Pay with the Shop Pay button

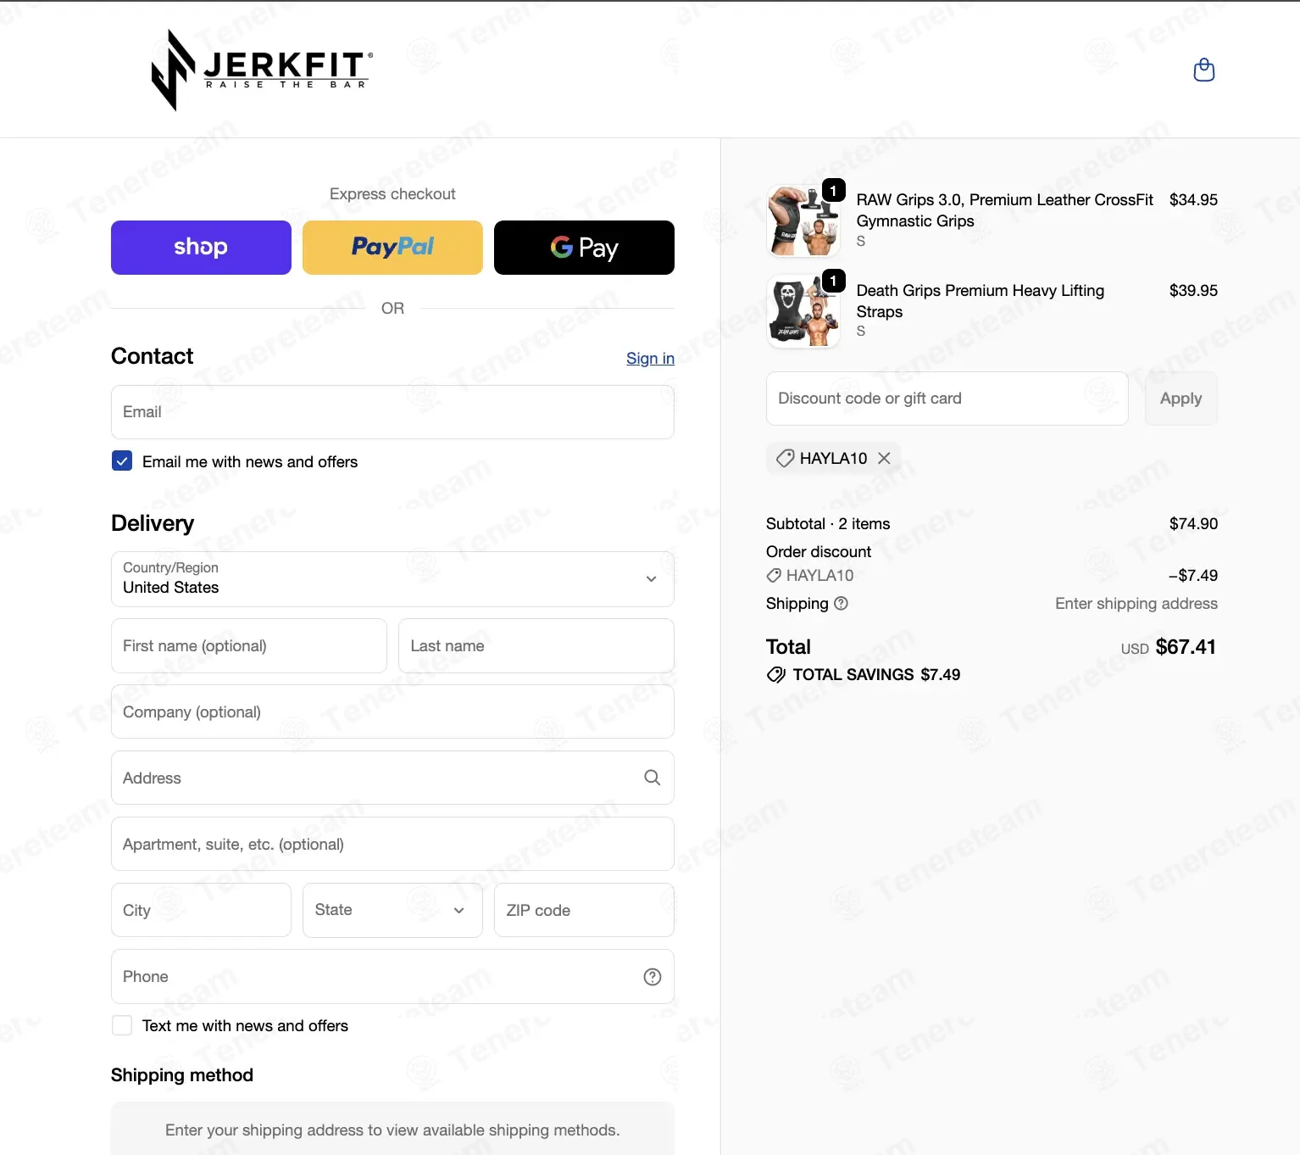[x=201, y=248]
